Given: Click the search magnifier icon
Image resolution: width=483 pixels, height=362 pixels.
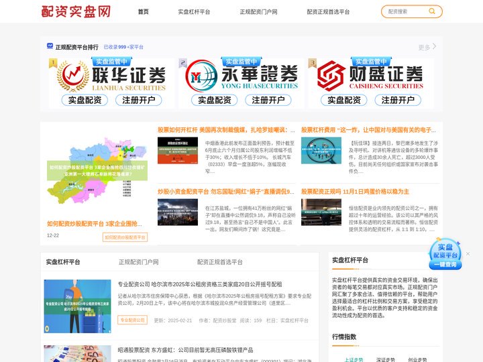Looking at the screenshot, I should (x=432, y=11).
